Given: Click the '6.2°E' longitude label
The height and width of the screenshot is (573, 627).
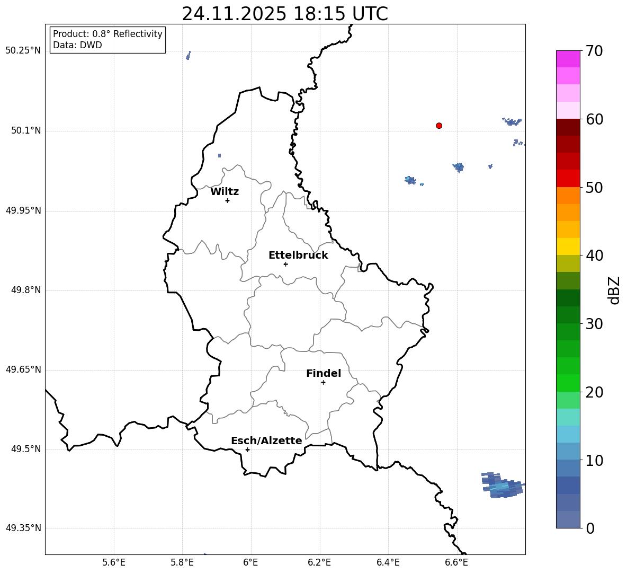Looking at the screenshot, I should (x=319, y=562).
